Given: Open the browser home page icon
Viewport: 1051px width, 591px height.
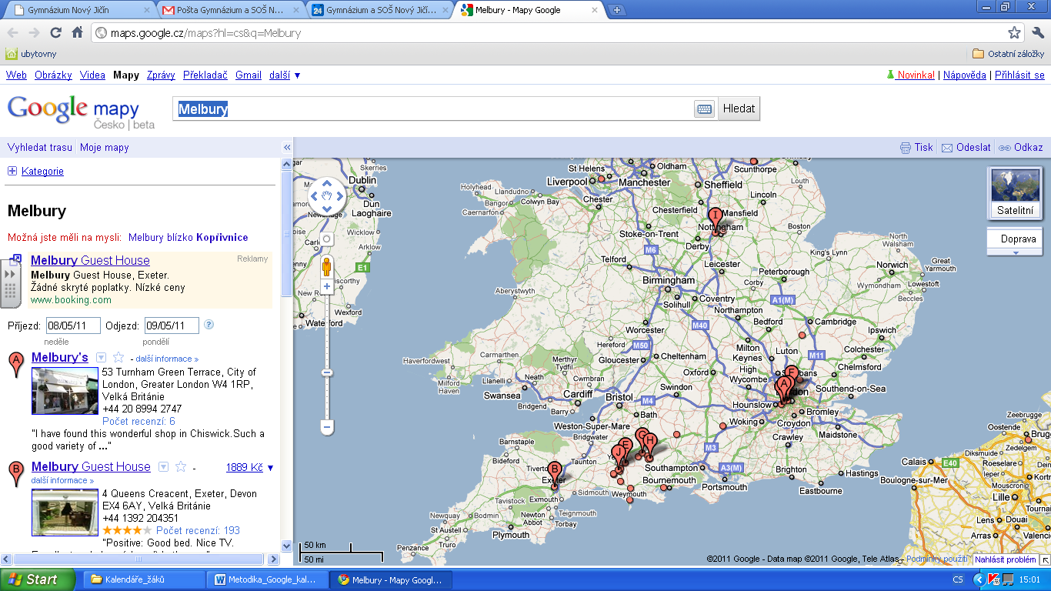Looking at the screenshot, I should 77,33.
